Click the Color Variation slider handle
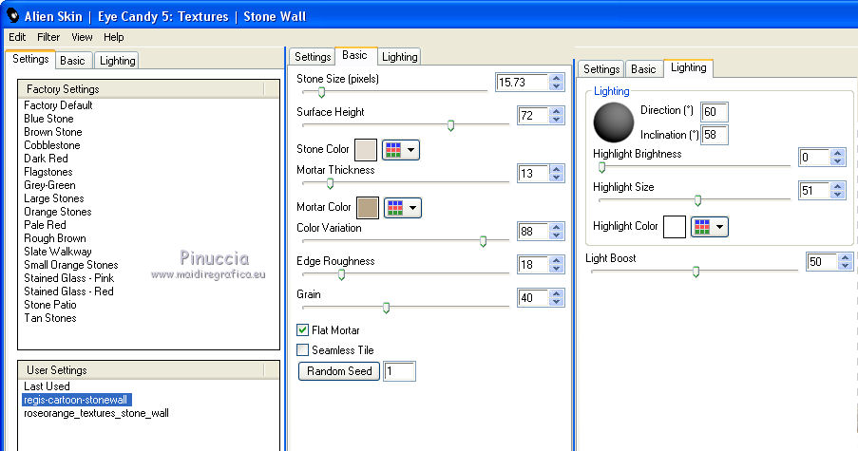 [483, 241]
